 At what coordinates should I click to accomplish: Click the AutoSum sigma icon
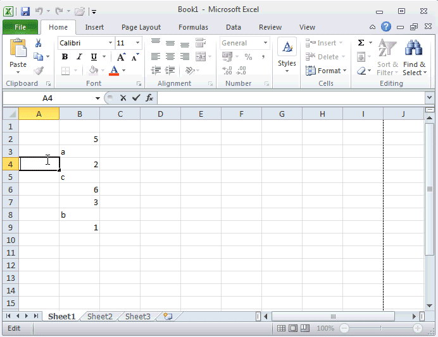tap(361, 43)
